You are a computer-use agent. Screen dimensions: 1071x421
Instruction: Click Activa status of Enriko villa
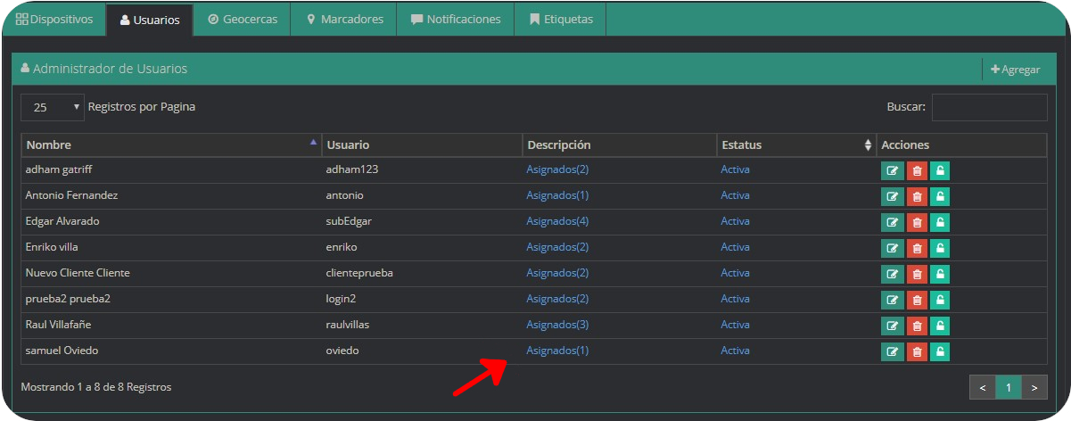click(x=735, y=247)
